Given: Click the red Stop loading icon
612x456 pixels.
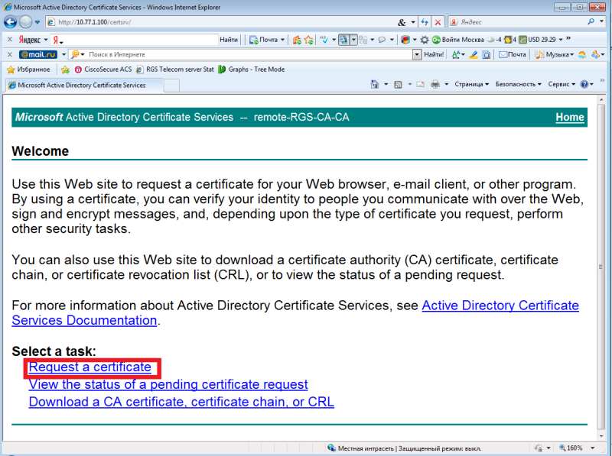Looking at the screenshot, I should (x=438, y=22).
